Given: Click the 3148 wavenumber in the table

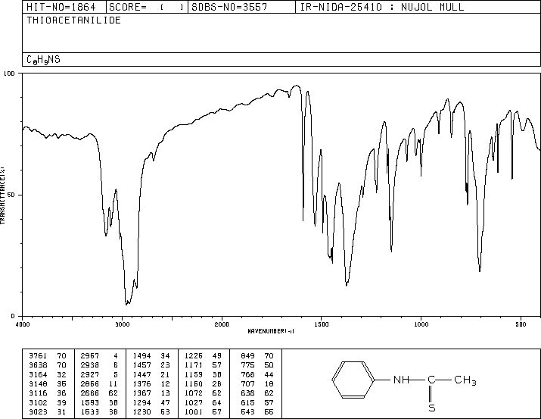Looking at the screenshot, I should tap(38, 383).
